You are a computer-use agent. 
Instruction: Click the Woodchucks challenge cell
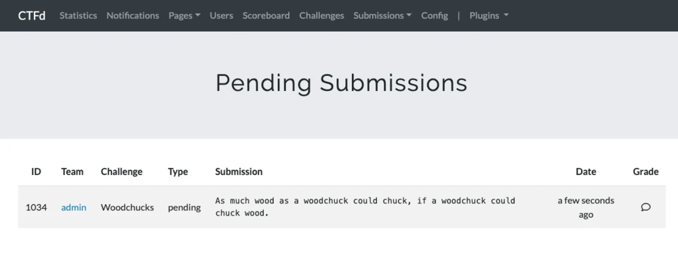tap(127, 207)
